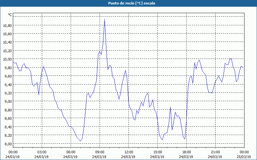Click the 25/03/19 date label
The width and height of the screenshot is (257, 160).
244,157
